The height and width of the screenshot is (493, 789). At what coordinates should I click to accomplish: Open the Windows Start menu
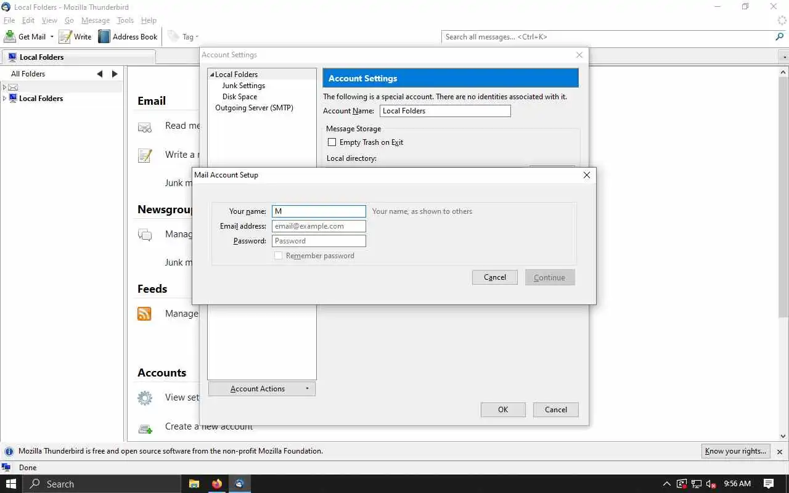tap(10, 484)
